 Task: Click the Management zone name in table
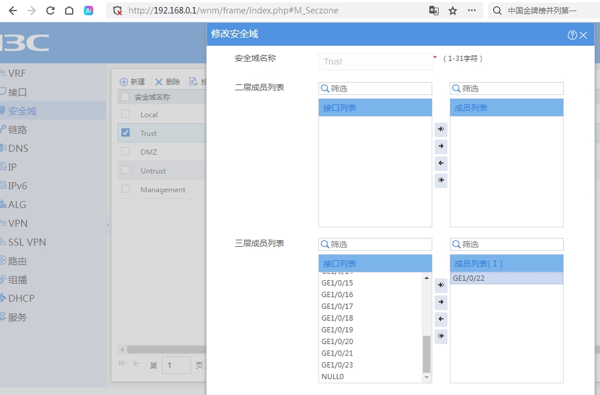(162, 190)
